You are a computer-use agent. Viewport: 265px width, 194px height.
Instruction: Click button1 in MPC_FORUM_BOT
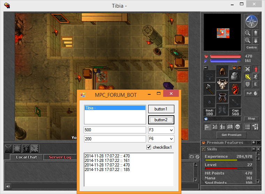pos(161,109)
